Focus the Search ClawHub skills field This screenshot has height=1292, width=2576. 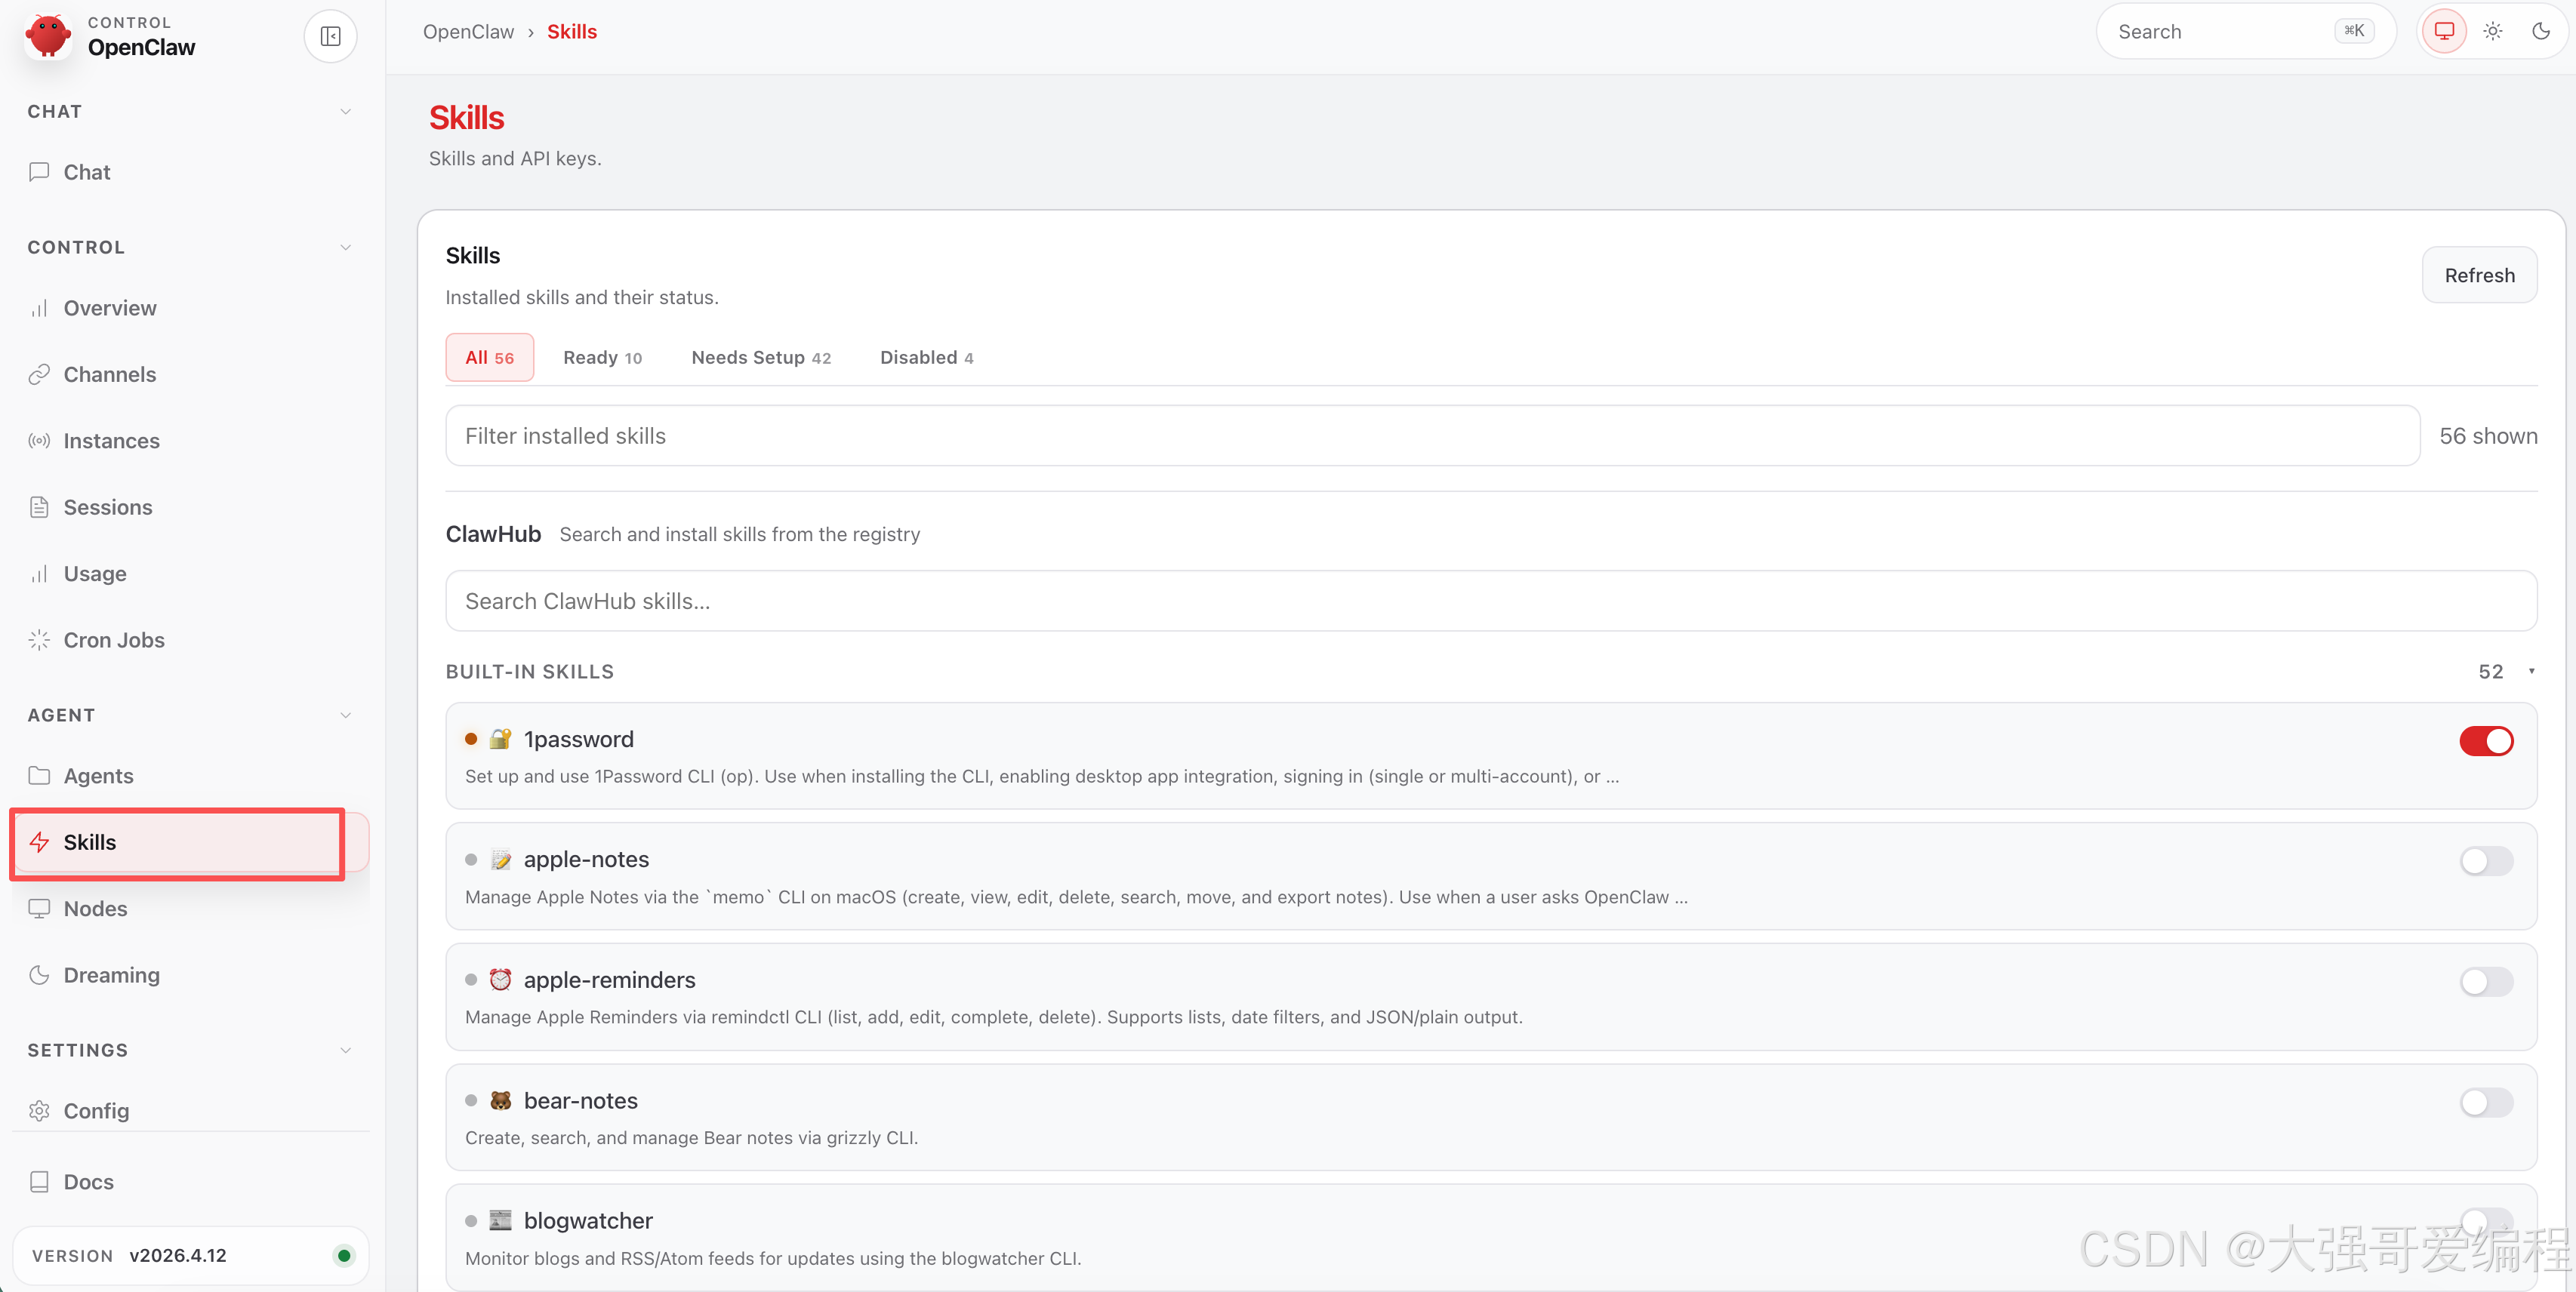point(1490,601)
